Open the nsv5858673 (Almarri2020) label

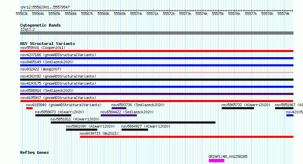60,112
